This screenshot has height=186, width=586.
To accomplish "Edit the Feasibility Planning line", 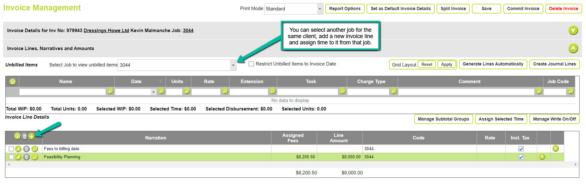I will [18, 157].
